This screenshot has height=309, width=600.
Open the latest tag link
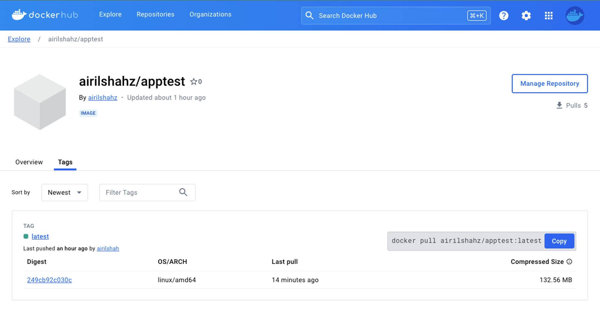40,236
